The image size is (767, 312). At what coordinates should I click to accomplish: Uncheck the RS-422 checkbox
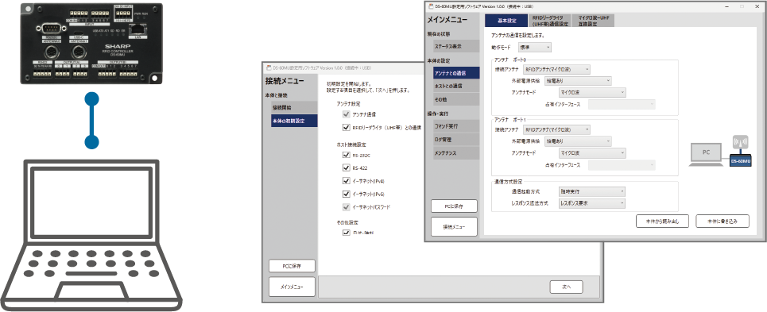[347, 168]
